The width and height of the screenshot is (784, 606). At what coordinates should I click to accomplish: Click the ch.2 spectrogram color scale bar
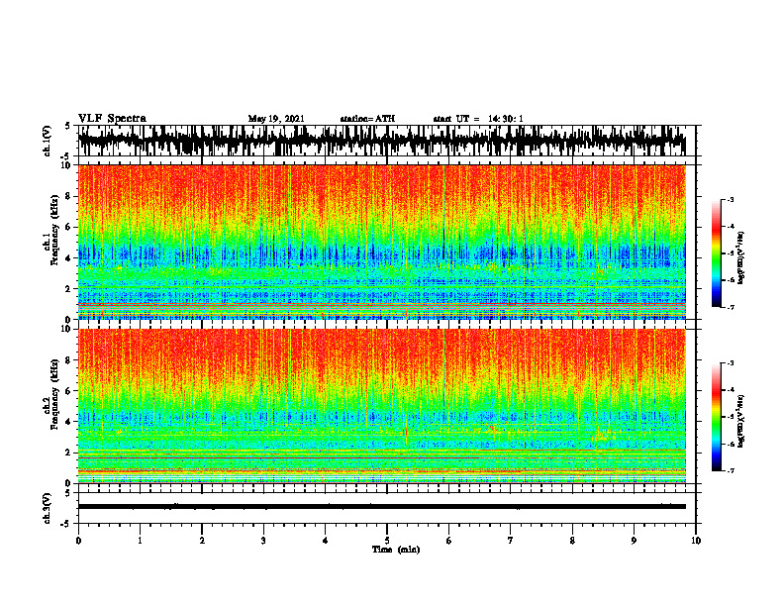(x=717, y=417)
